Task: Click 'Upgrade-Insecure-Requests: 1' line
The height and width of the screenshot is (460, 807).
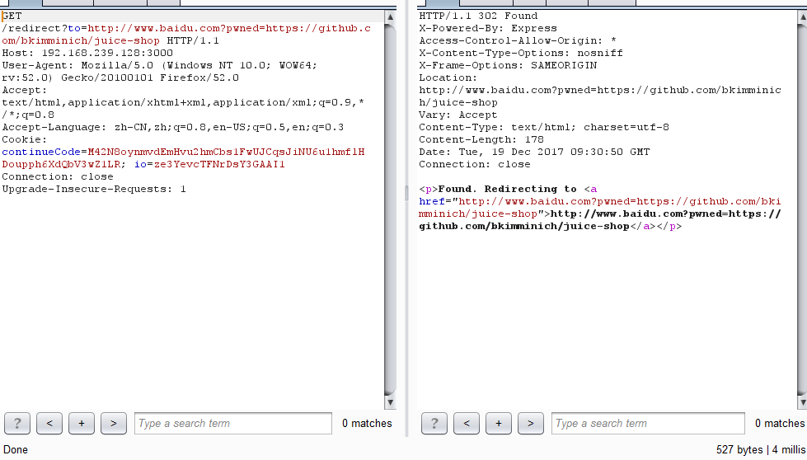Action: click(94, 189)
